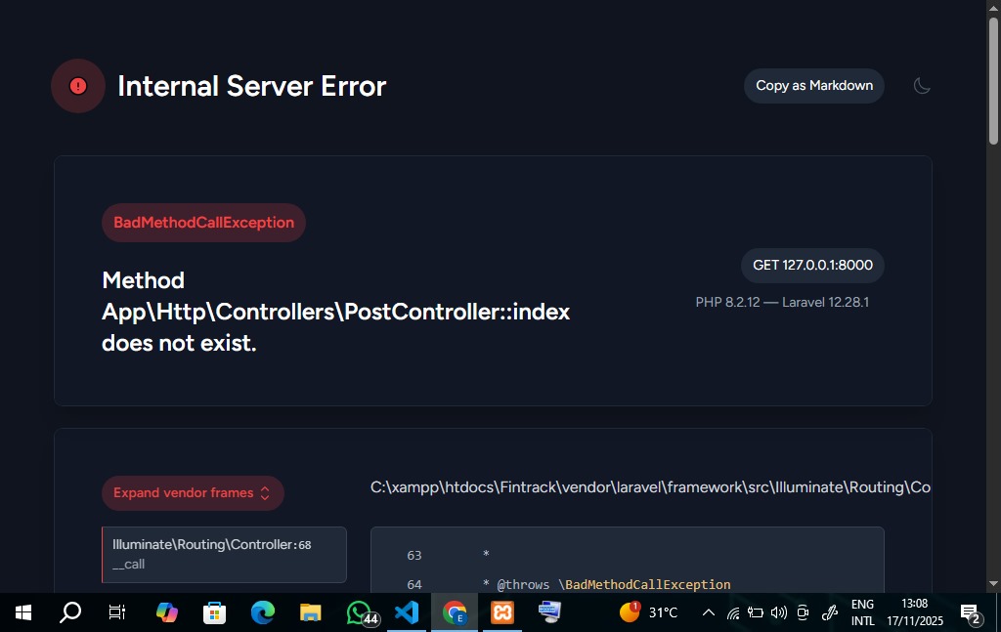Open Windows Search from the taskbar
Screen dimensions: 1001x632
pos(69,612)
